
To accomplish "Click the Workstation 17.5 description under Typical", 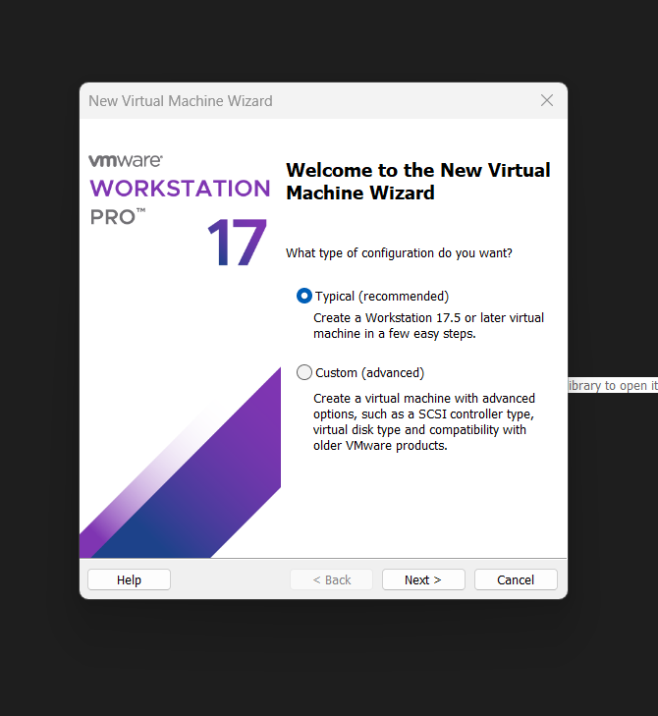I will tap(428, 326).
